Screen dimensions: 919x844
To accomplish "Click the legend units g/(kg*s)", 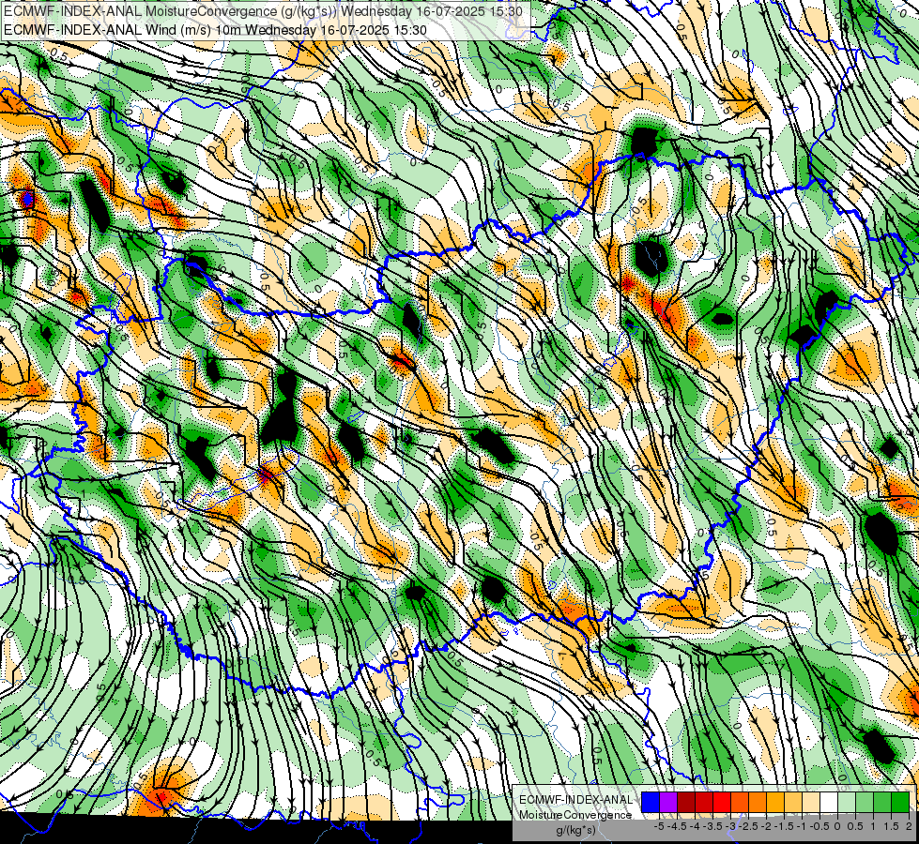I will 575,830.
